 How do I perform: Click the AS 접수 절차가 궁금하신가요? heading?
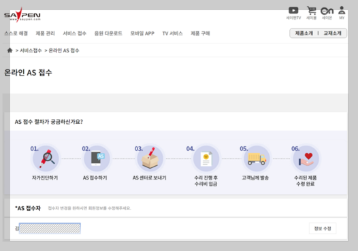[49, 122]
